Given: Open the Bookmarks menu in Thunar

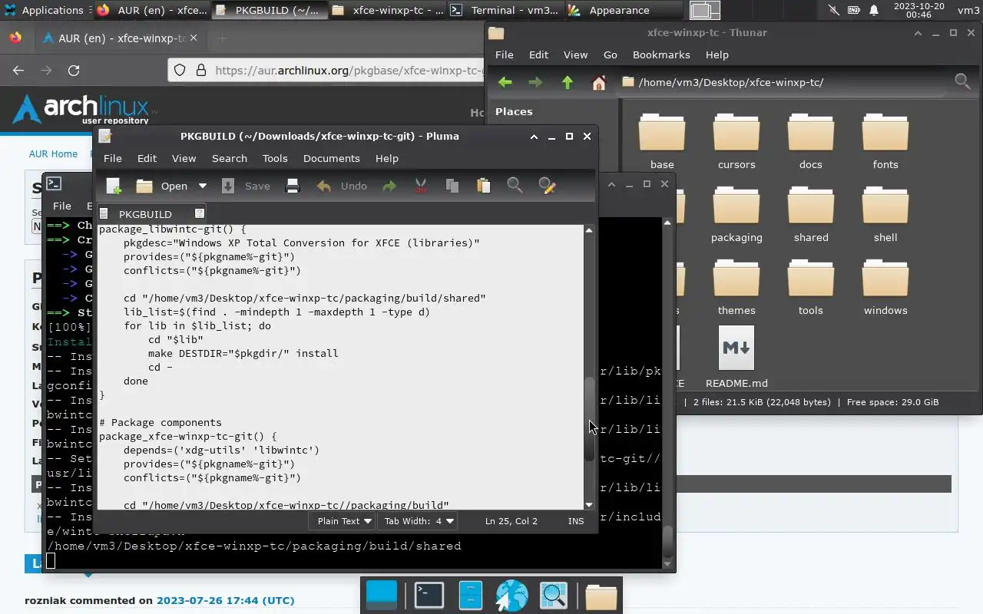Looking at the screenshot, I should (661, 54).
